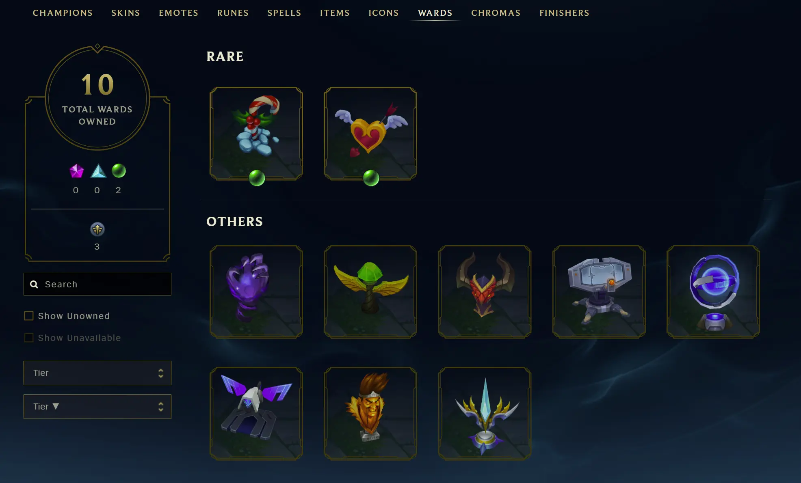Open the Chromas tab
The height and width of the screenshot is (483, 801).
(x=496, y=13)
